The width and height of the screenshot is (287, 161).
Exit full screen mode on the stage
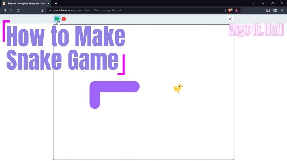[230, 19]
